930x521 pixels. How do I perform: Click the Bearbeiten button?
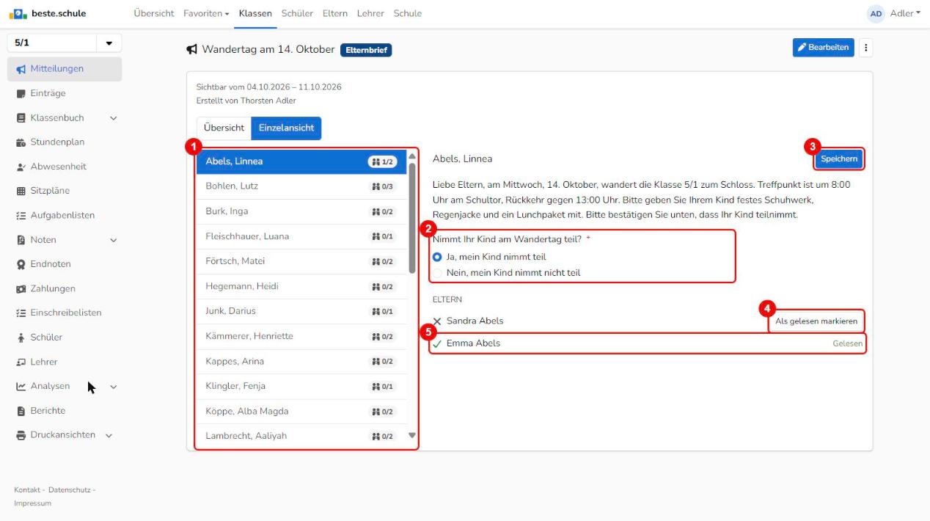tap(824, 48)
